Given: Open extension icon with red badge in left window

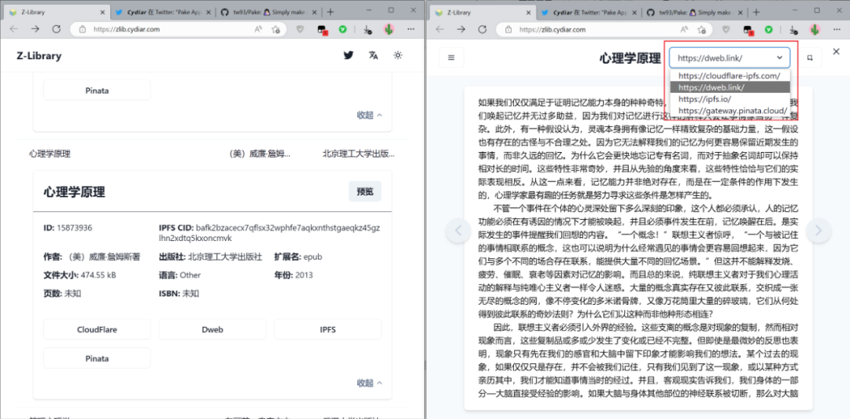Looking at the screenshot, I should (322, 30).
